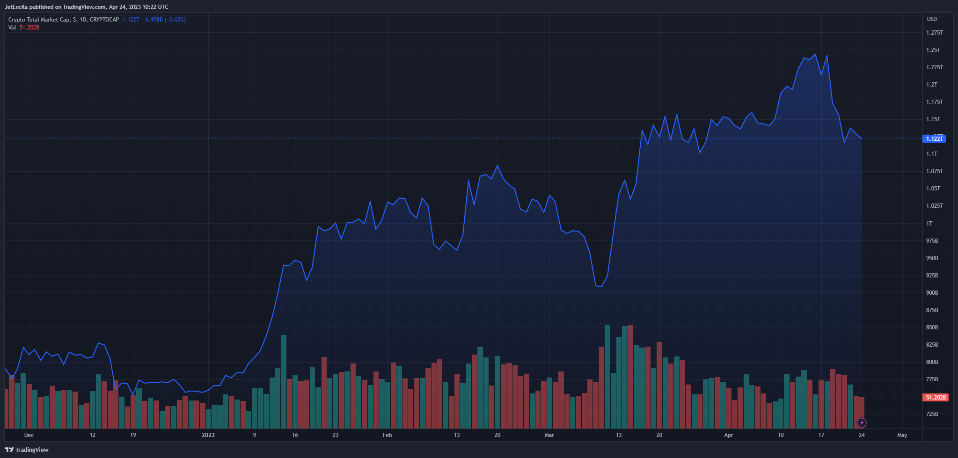Select the 2023 marker on time axis
Screen dimensions: 958x458
[208, 435]
